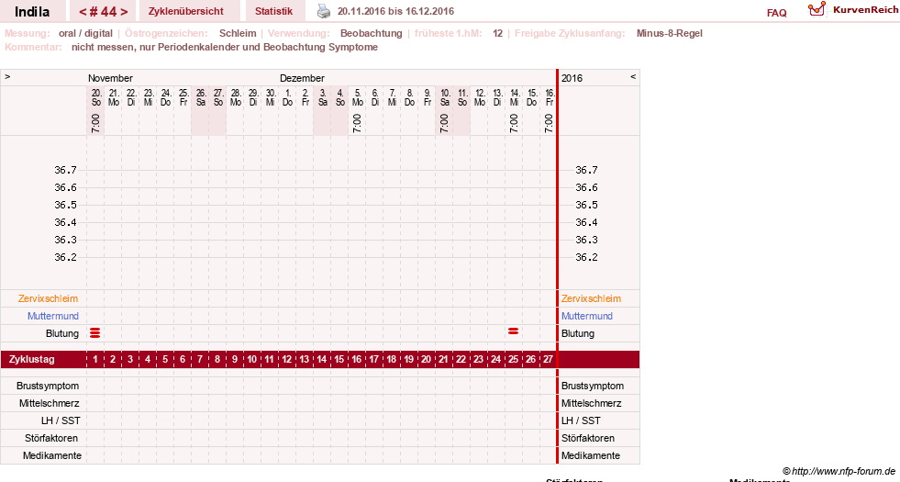Screen dimensions: 900x482
Task: Click the Indila user name tab
Action: (x=32, y=12)
